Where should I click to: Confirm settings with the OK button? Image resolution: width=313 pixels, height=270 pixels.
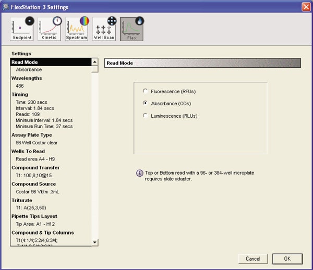coord(287,259)
